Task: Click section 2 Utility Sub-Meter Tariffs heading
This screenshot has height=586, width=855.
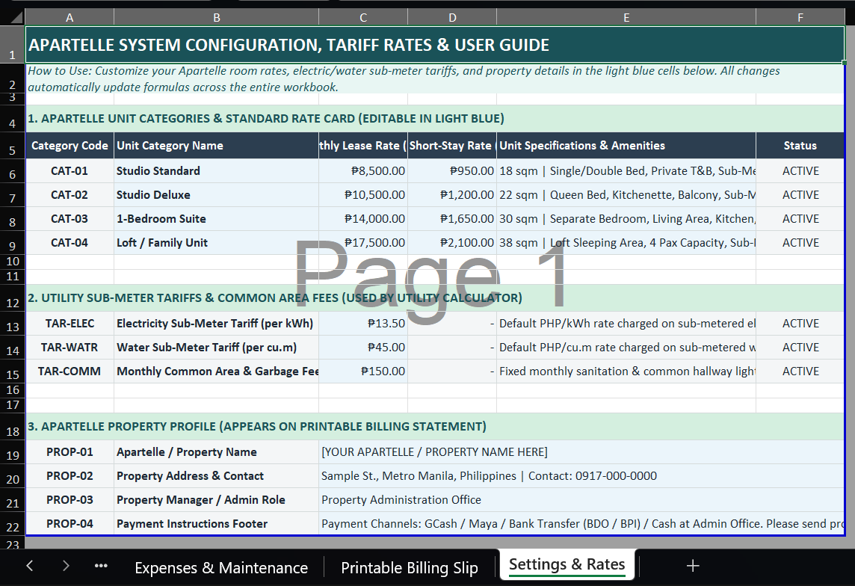Action: tap(434, 297)
